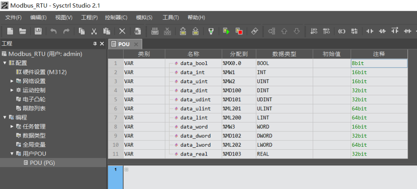Open the 文件(F) menu
417x189 pixels.
[14, 17]
